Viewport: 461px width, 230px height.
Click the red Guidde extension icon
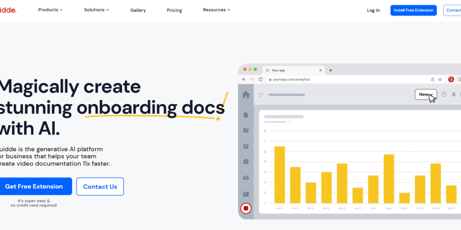pos(451,79)
